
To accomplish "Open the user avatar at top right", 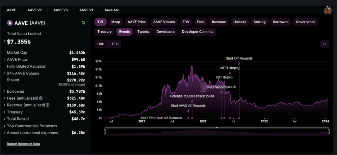I will pos(328,10).
